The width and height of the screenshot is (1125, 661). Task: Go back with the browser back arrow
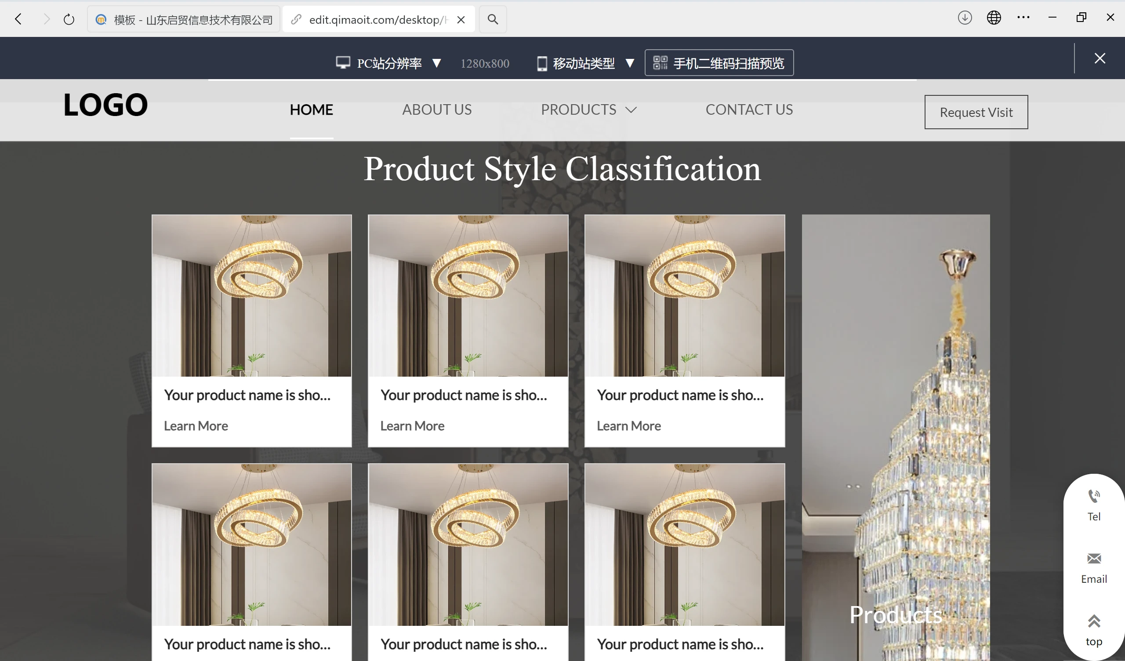pyautogui.click(x=18, y=19)
